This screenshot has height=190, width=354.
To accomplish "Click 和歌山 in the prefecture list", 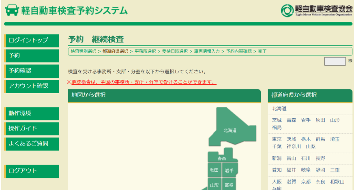I will (337, 181).
